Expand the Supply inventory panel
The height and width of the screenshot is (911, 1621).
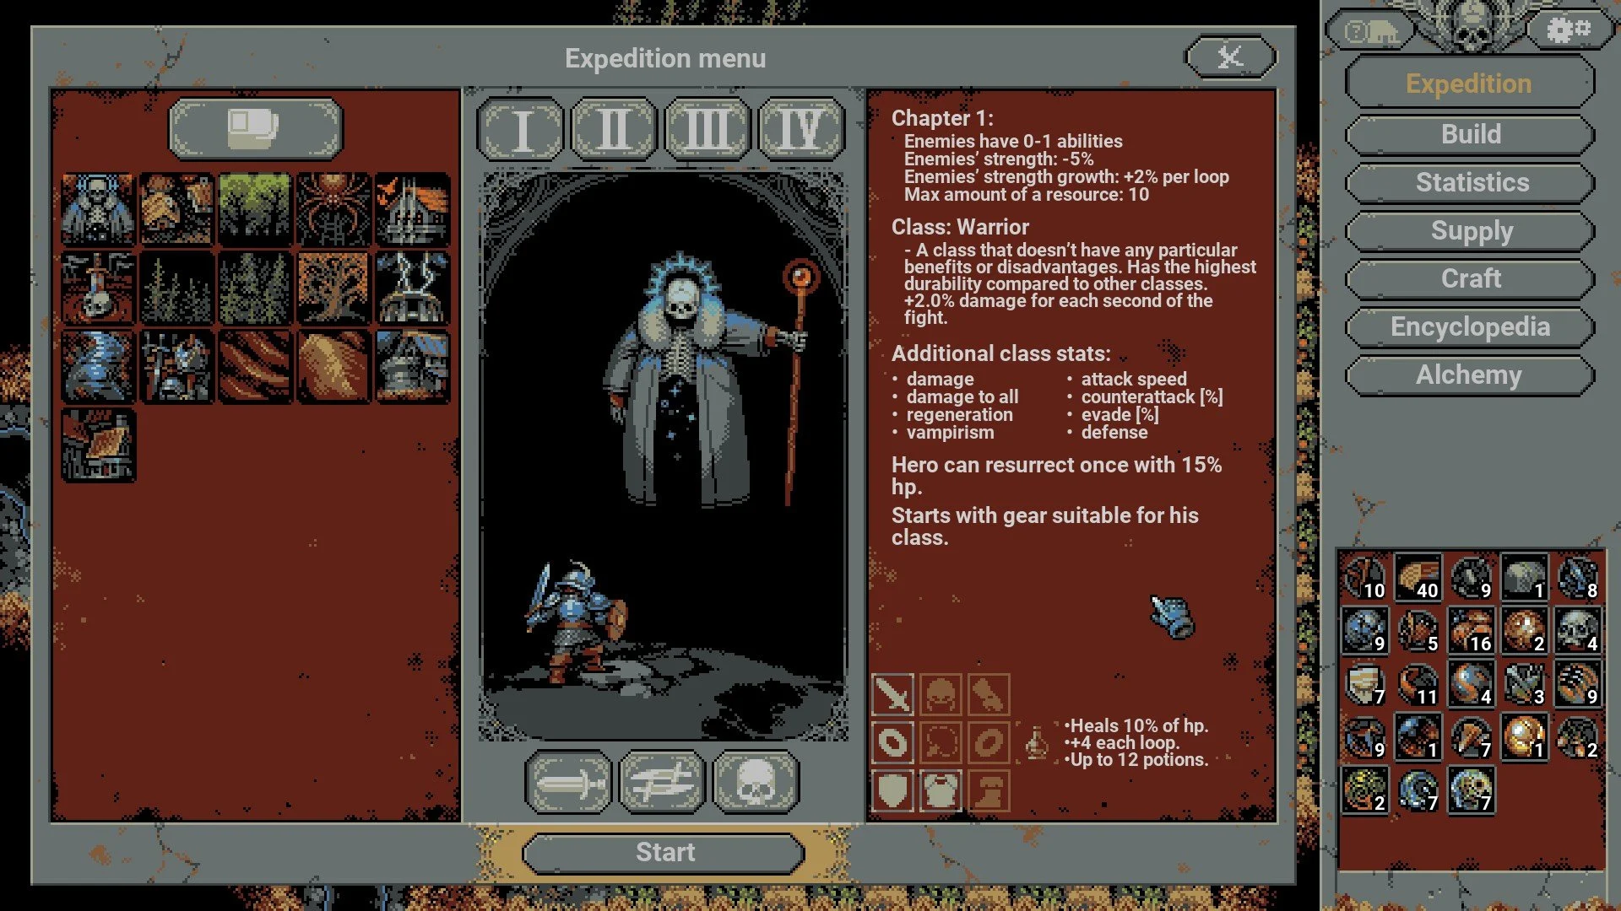(x=1470, y=231)
